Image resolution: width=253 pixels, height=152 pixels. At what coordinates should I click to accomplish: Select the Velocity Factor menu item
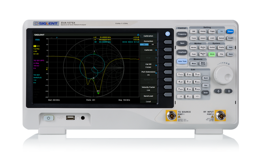click(x=148, y=88)
